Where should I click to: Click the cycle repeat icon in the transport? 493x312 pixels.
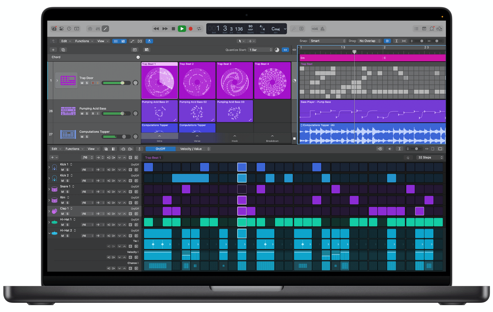point(199,28)
